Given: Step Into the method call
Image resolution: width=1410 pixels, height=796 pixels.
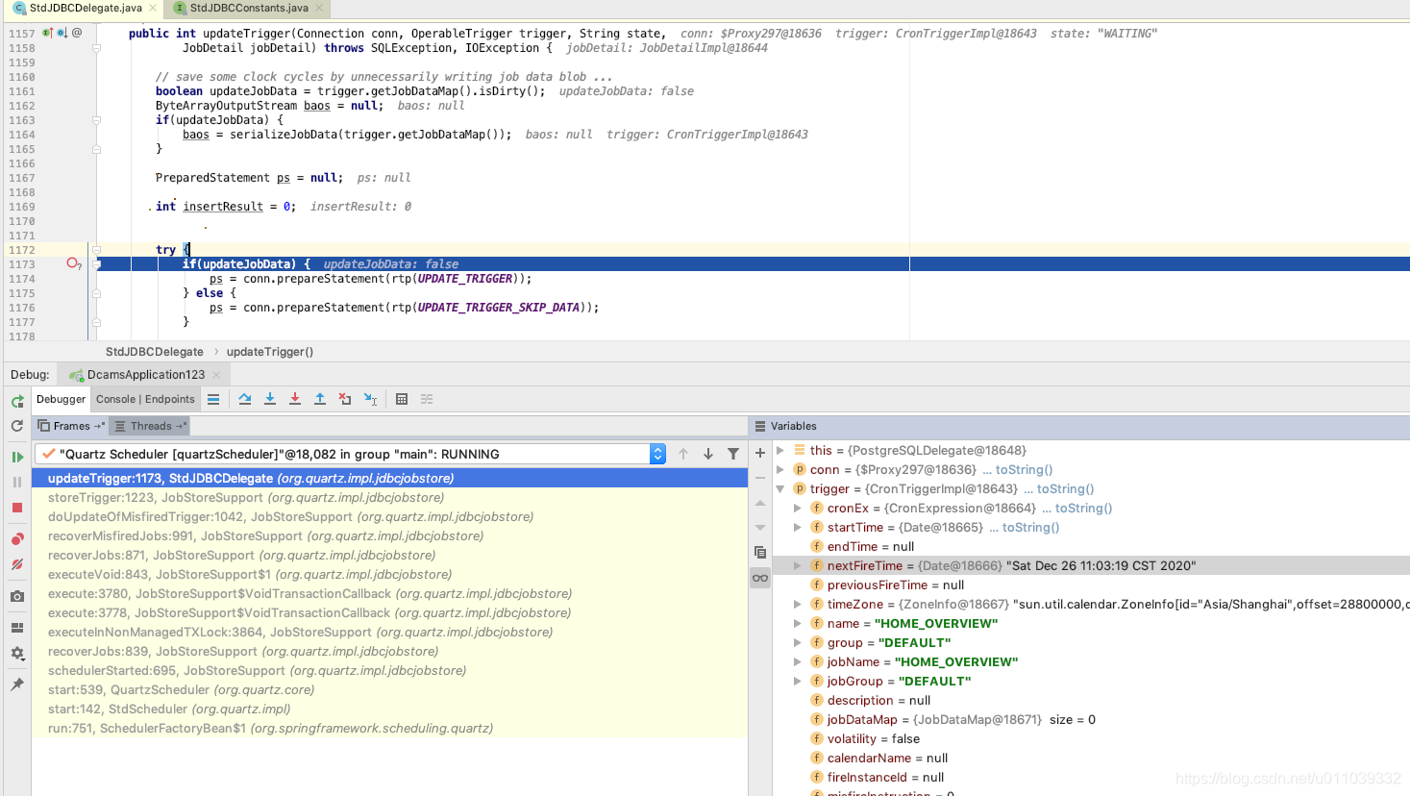Looking at the screenshot, I should [270, 399].
